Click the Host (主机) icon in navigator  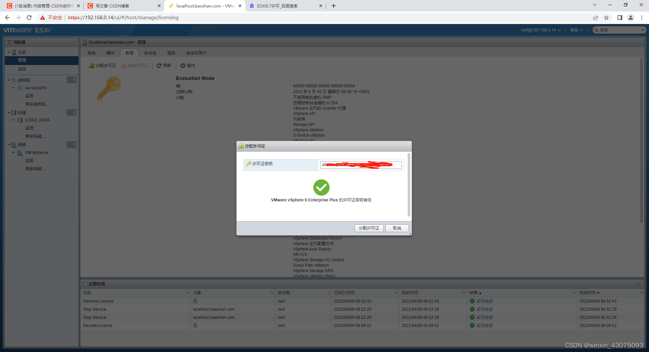[14, 52]
